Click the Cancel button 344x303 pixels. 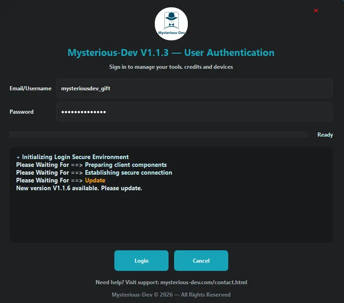point(201,260)
